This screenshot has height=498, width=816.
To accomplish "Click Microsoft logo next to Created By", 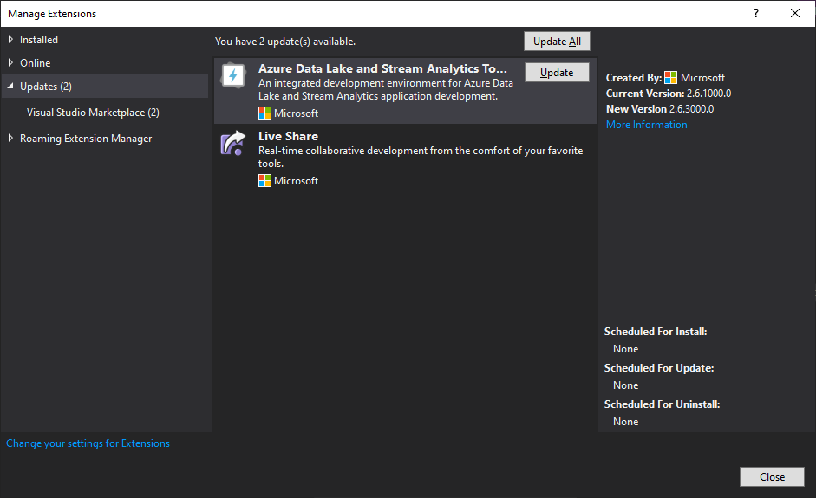I will pyautogui.click(x=671, y=77).
